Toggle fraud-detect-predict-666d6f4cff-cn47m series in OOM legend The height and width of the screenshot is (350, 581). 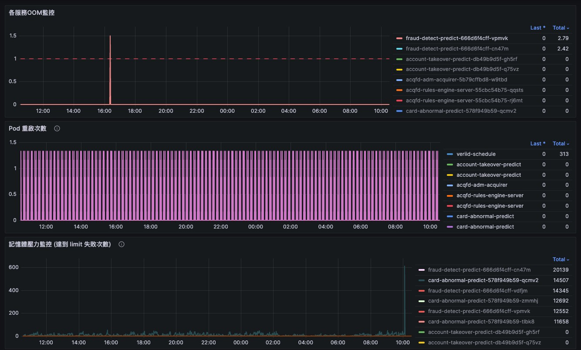tap(457, 49)
